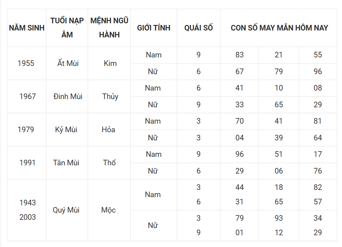This screenshot has width=342, height=247.
Task: Select the 1955 birth year cell
Action: pos(27,63)
